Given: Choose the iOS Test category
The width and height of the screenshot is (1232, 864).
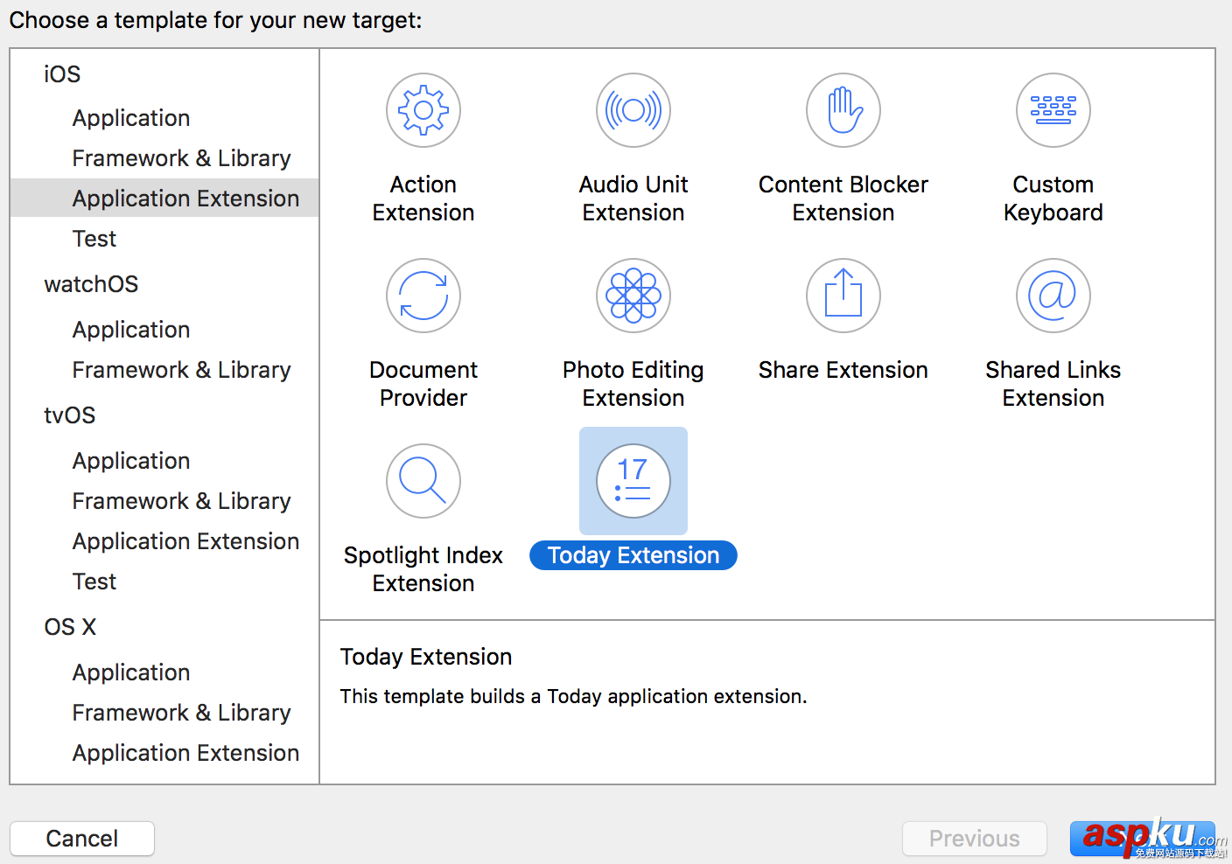Looking at the screenshot, I should coord(94,239).
